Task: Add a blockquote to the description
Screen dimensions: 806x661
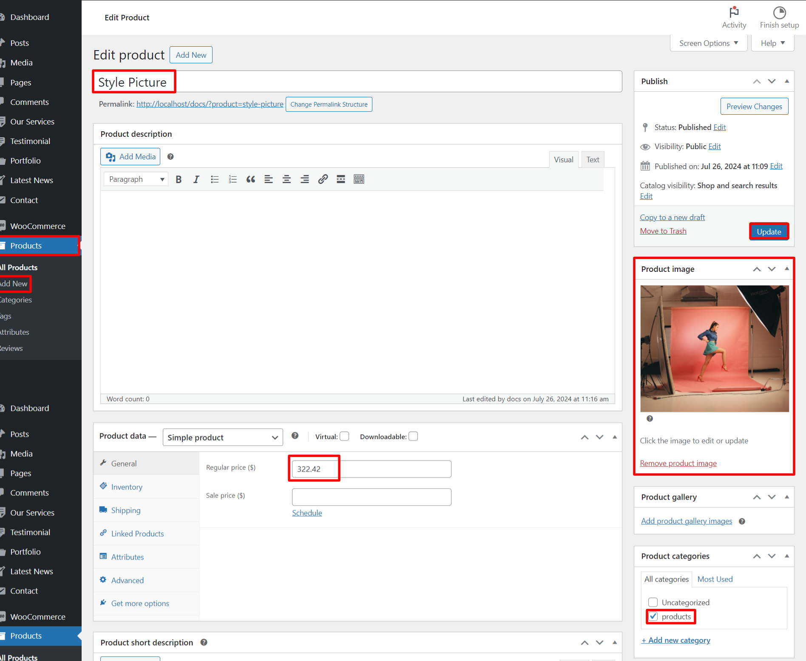Action: click(x=250, y=179)
